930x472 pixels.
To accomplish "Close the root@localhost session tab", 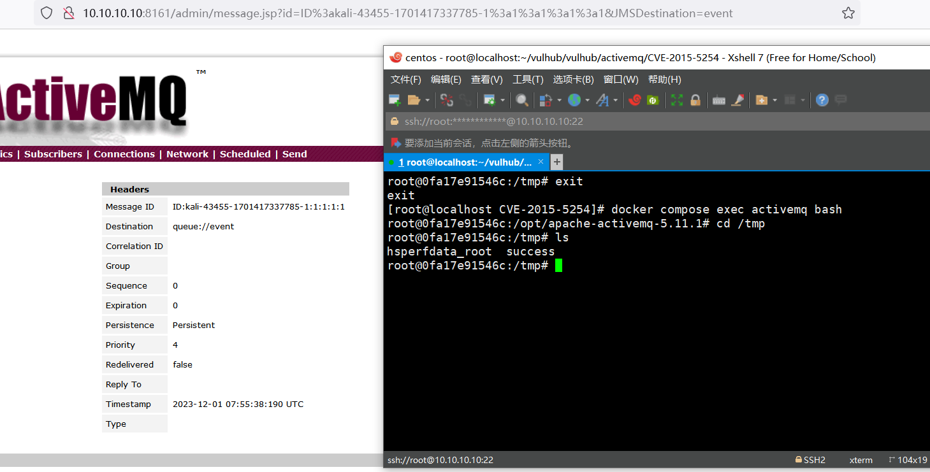I will [x=541, y=162].
